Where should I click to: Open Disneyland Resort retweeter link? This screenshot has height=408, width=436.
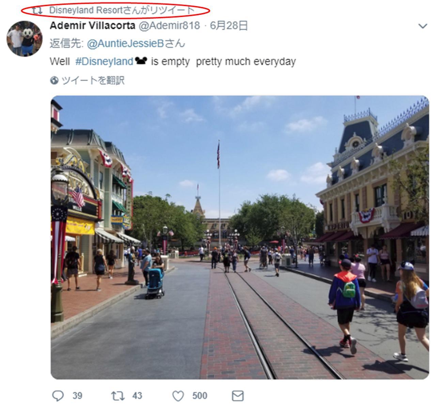(x=85, y=10)
